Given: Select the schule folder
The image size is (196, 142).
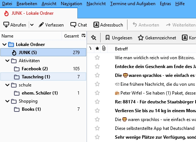Looking at the screenshot, I should 43,85.
